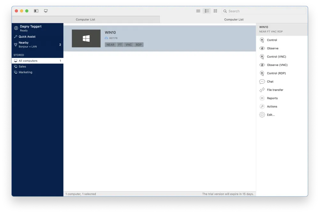The height and width of the screenshot is (213, 319).
Task: Open Edit... for WIN10
Action: 282,115
